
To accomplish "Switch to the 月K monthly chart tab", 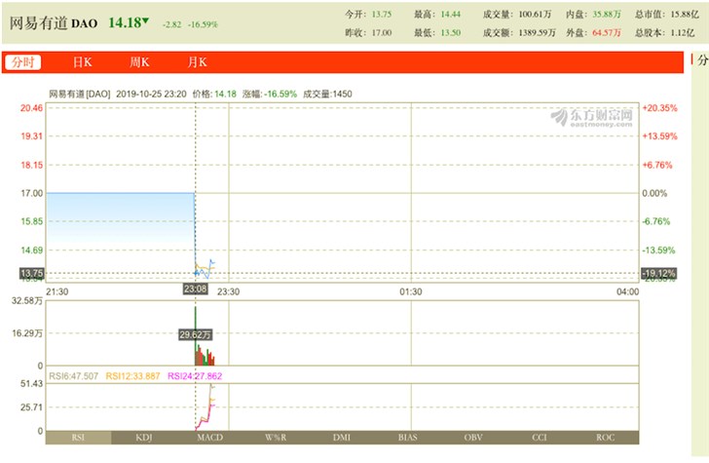I will (197, 62).
